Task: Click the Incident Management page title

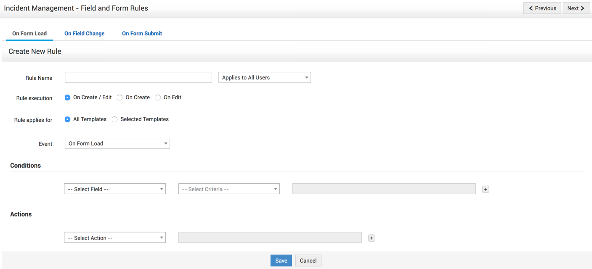Action: pyautogui.click(x=76, y=8)
